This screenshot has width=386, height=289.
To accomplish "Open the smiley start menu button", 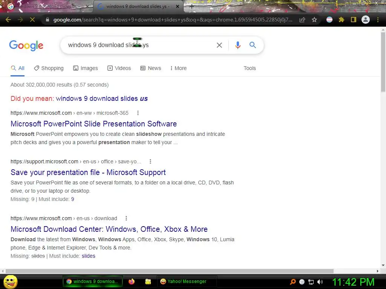I will [10, 281].
